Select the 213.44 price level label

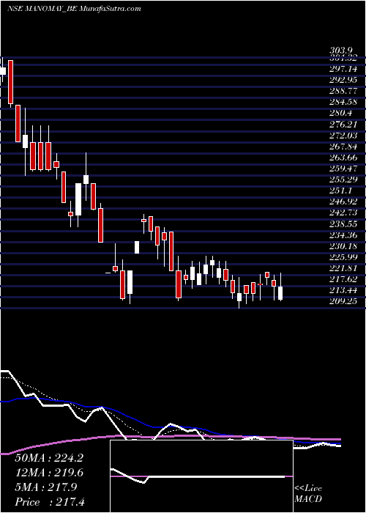tap(343, 290)
